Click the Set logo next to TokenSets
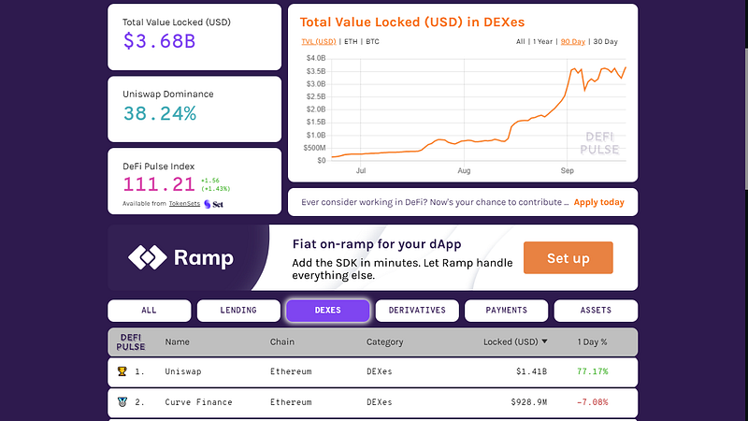Image resolution: width=748 pixels, height=421 pixels. [213, 204]
